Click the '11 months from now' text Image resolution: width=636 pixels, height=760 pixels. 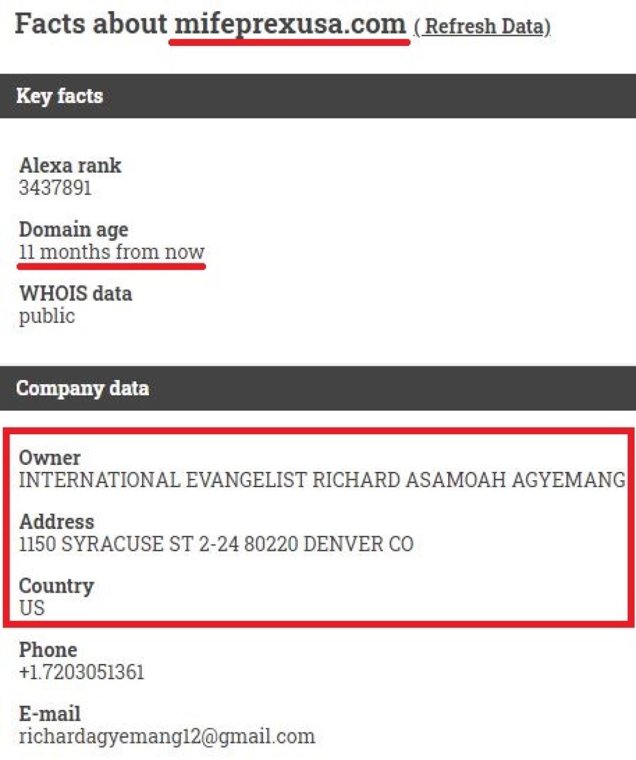111,252
